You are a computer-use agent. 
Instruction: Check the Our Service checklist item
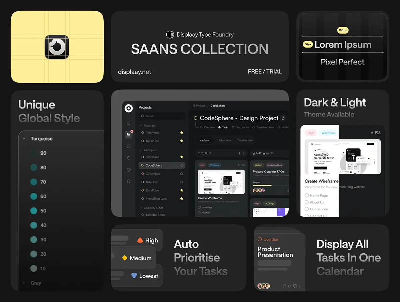click(x=307, y=209)
